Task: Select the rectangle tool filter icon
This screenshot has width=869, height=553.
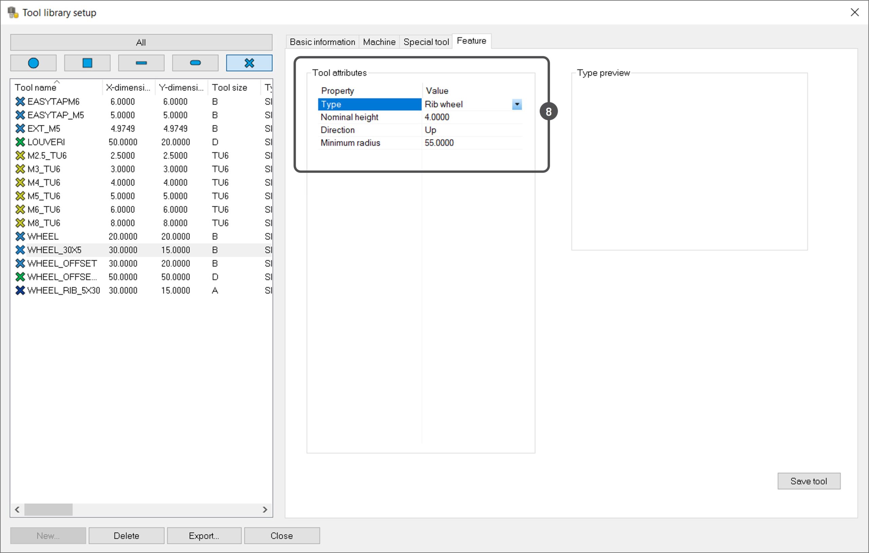Action: [x=141, y=63]
